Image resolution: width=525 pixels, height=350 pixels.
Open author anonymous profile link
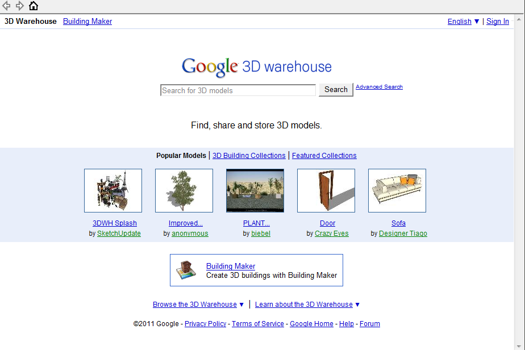(x=190, y=234)
